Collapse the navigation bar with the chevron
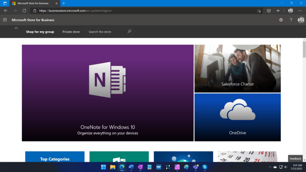 point(16,28)
